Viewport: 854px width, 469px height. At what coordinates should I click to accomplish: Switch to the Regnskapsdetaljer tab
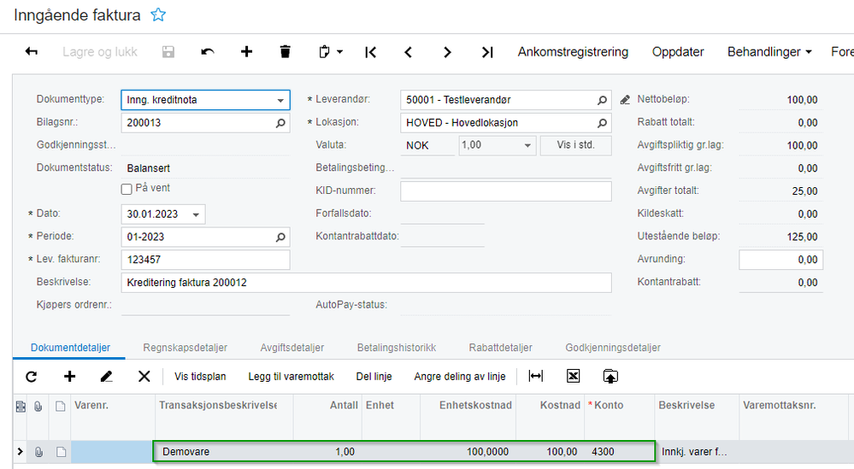click(x=186, y=348)
